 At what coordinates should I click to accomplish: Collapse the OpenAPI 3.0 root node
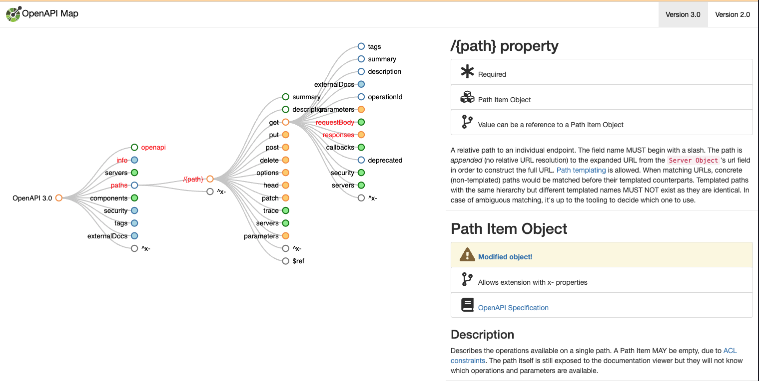[x=59, y=198]
